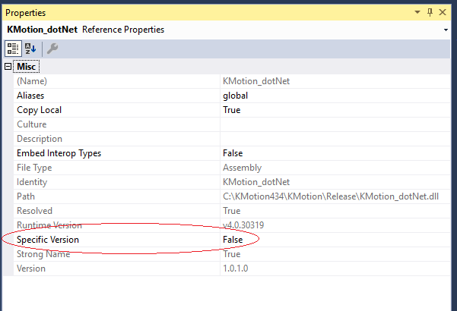Expand the KMotion_dotNet object selector dropdown
Screen dimensions: 457x311
tap(446, 30)
